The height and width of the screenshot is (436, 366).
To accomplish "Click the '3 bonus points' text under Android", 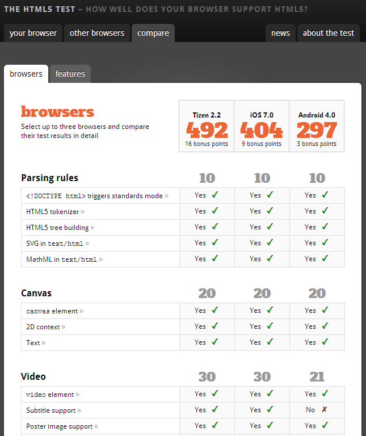I will coord(317,144).
